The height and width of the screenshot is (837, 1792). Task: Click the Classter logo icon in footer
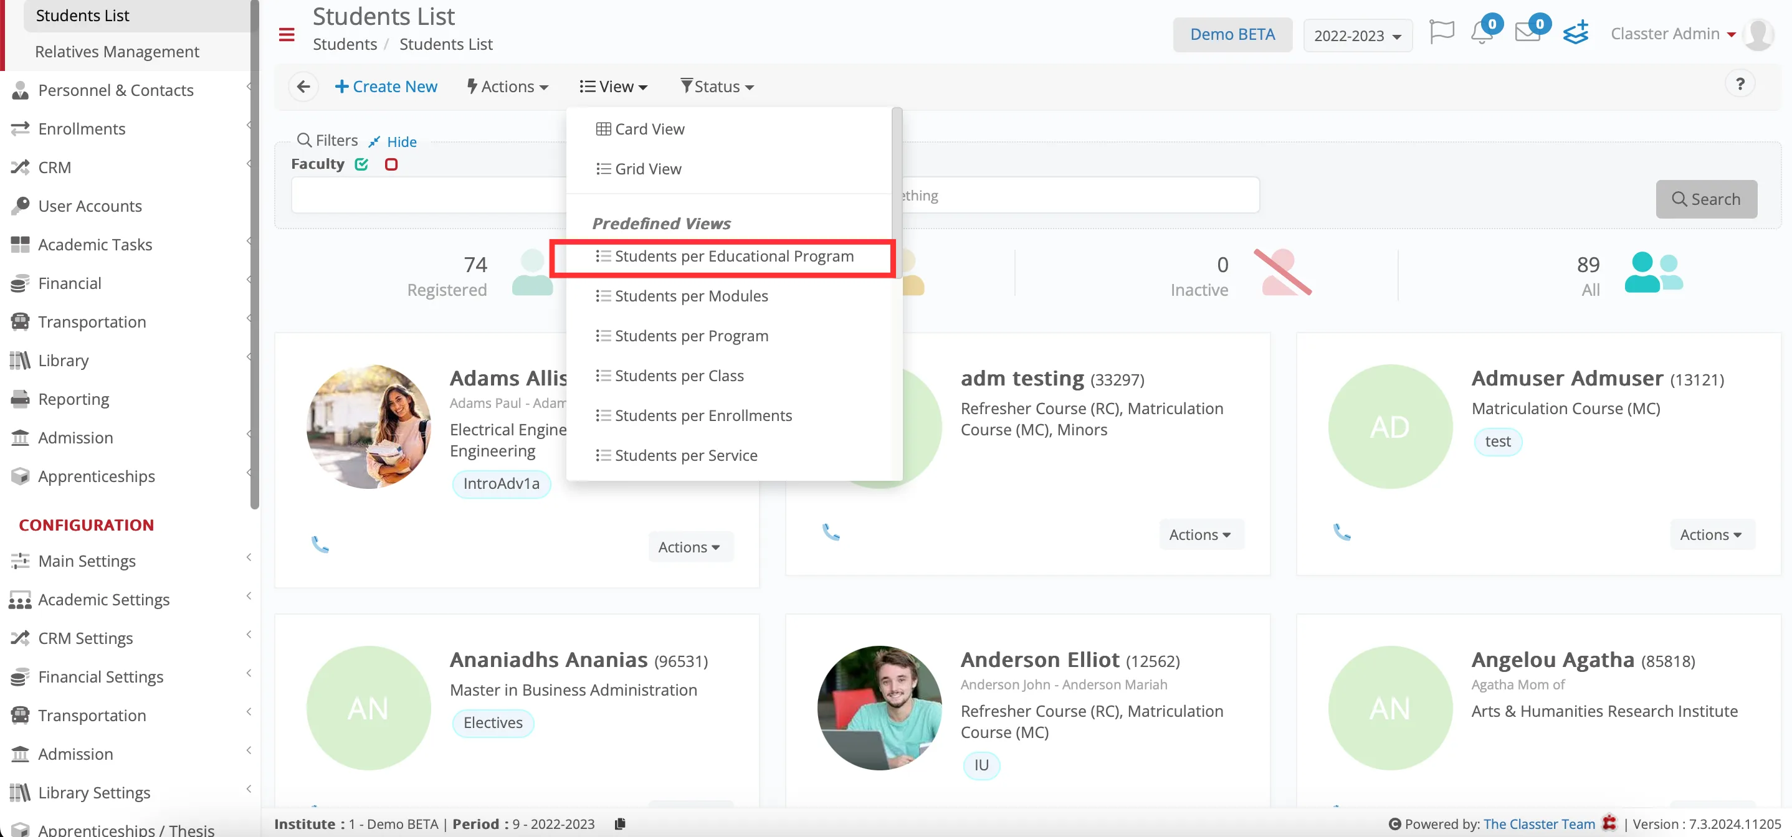click(x=1609, y=823)
